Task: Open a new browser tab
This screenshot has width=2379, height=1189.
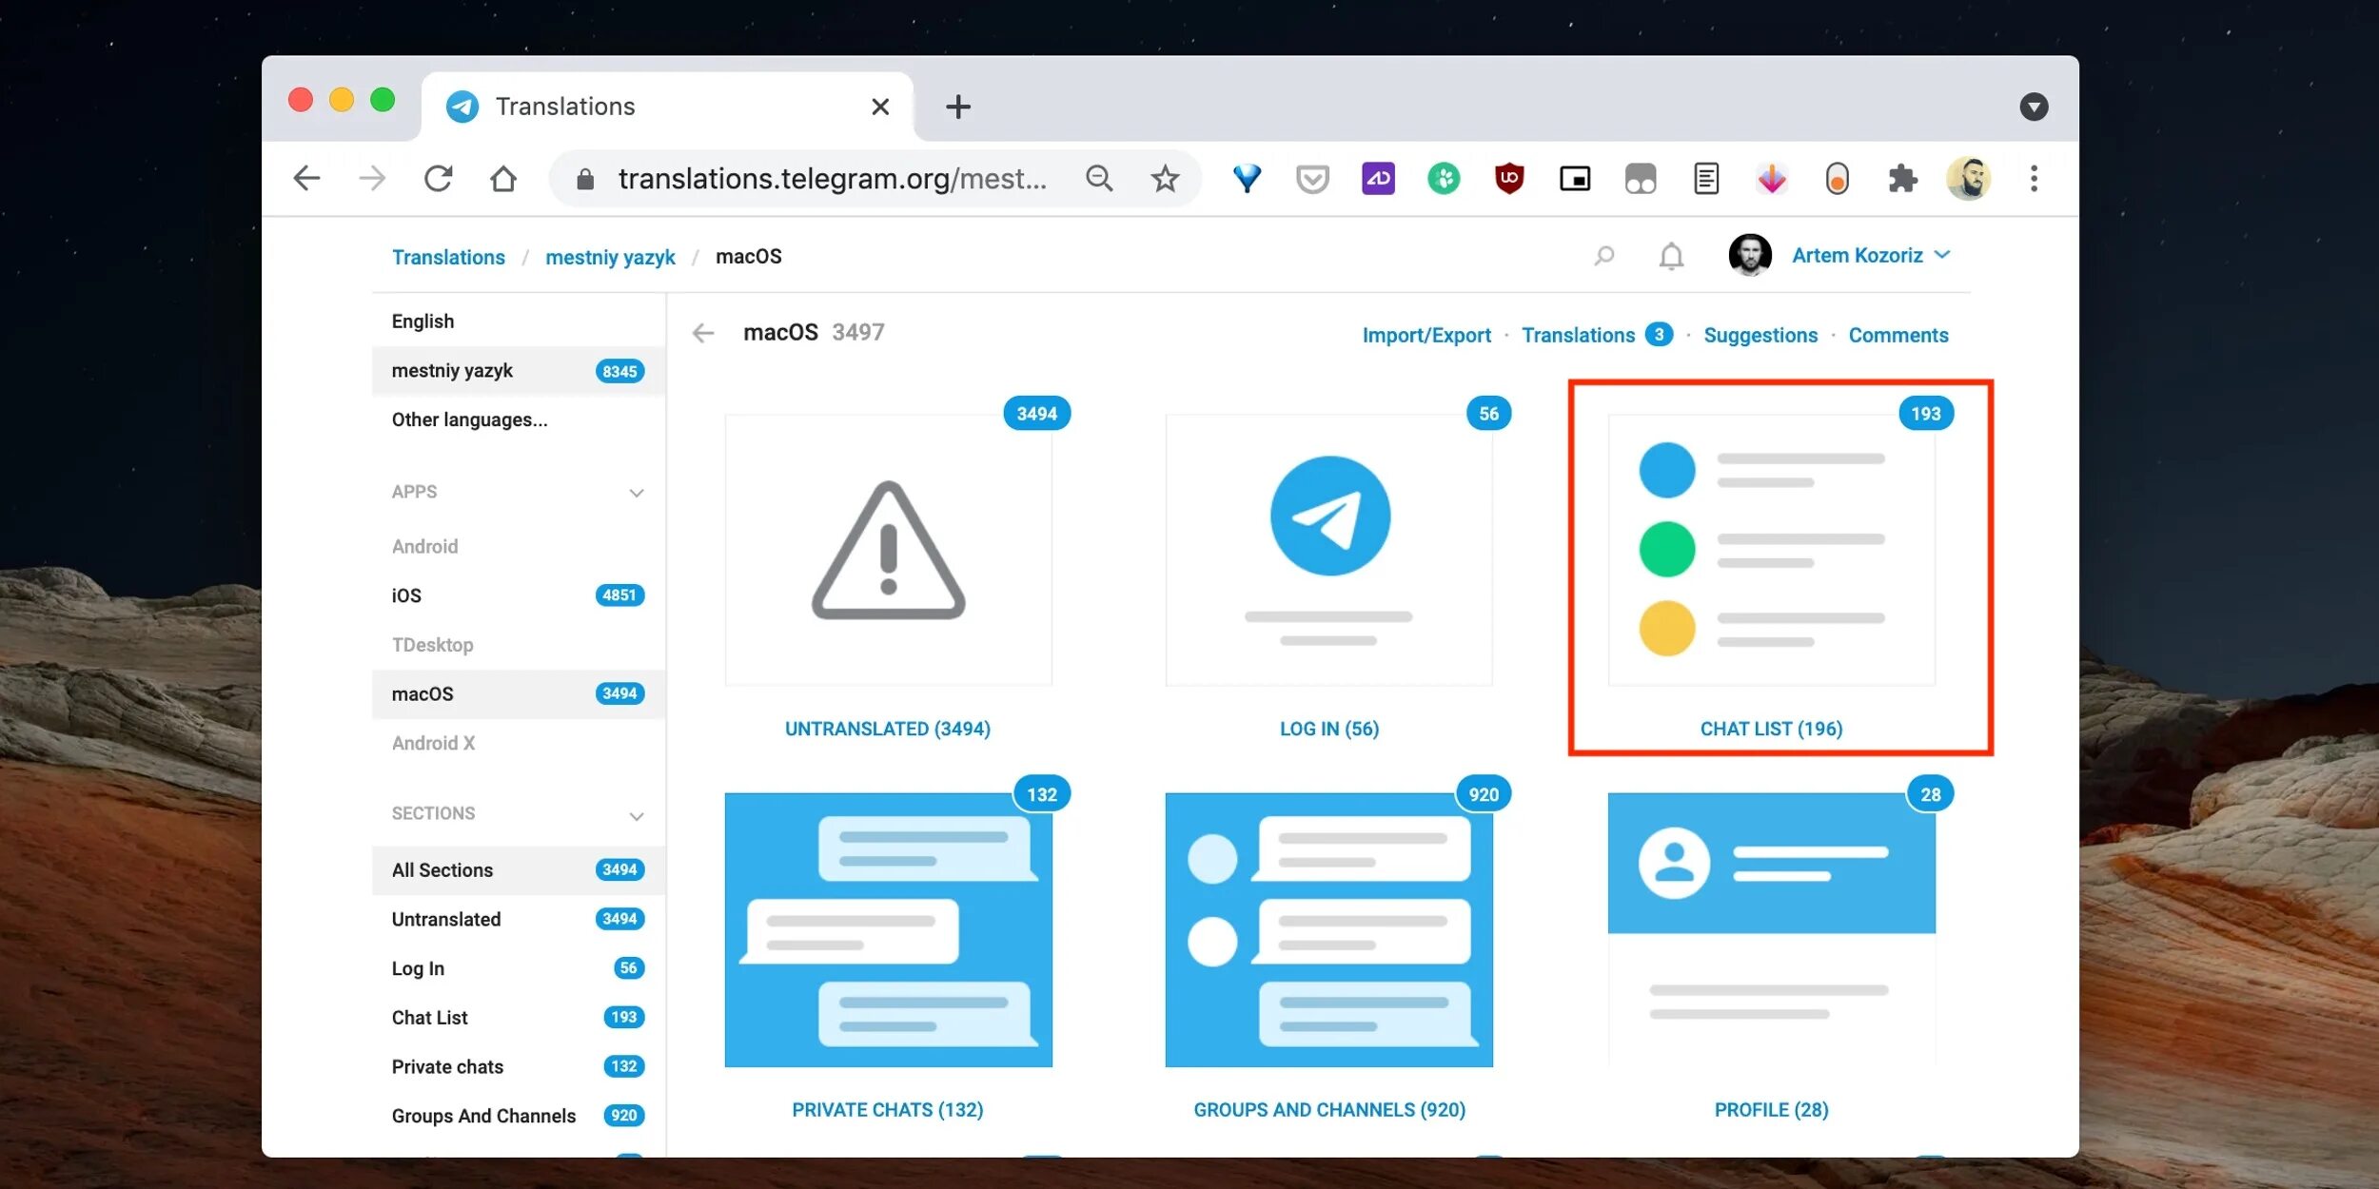Action: tap(958, 107)
